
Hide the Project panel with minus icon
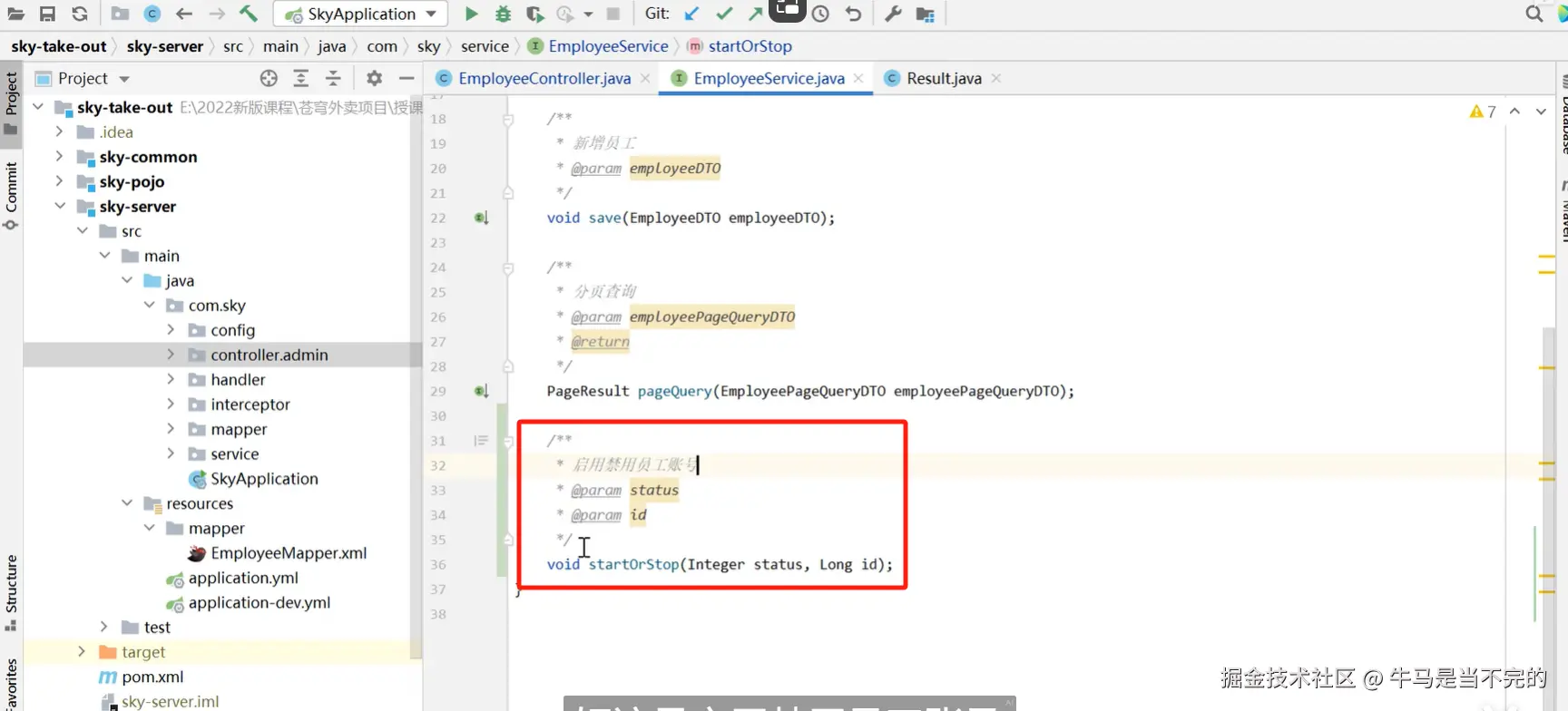pos(407,78)
